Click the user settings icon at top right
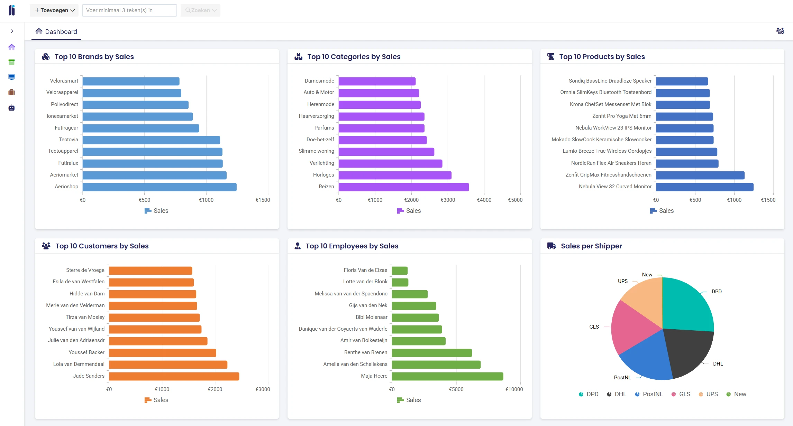Image resolution: width=793 pixels, height=426 pixels. point(780,31)
